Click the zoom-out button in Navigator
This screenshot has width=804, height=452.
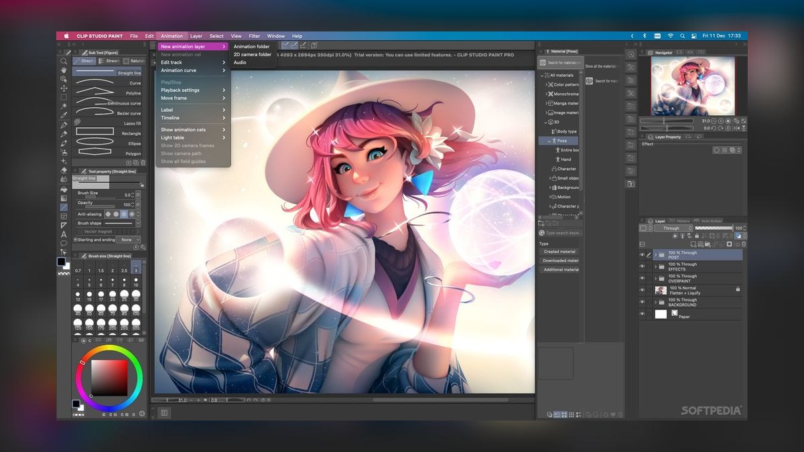pyautogui.click(x=714, y=121)
